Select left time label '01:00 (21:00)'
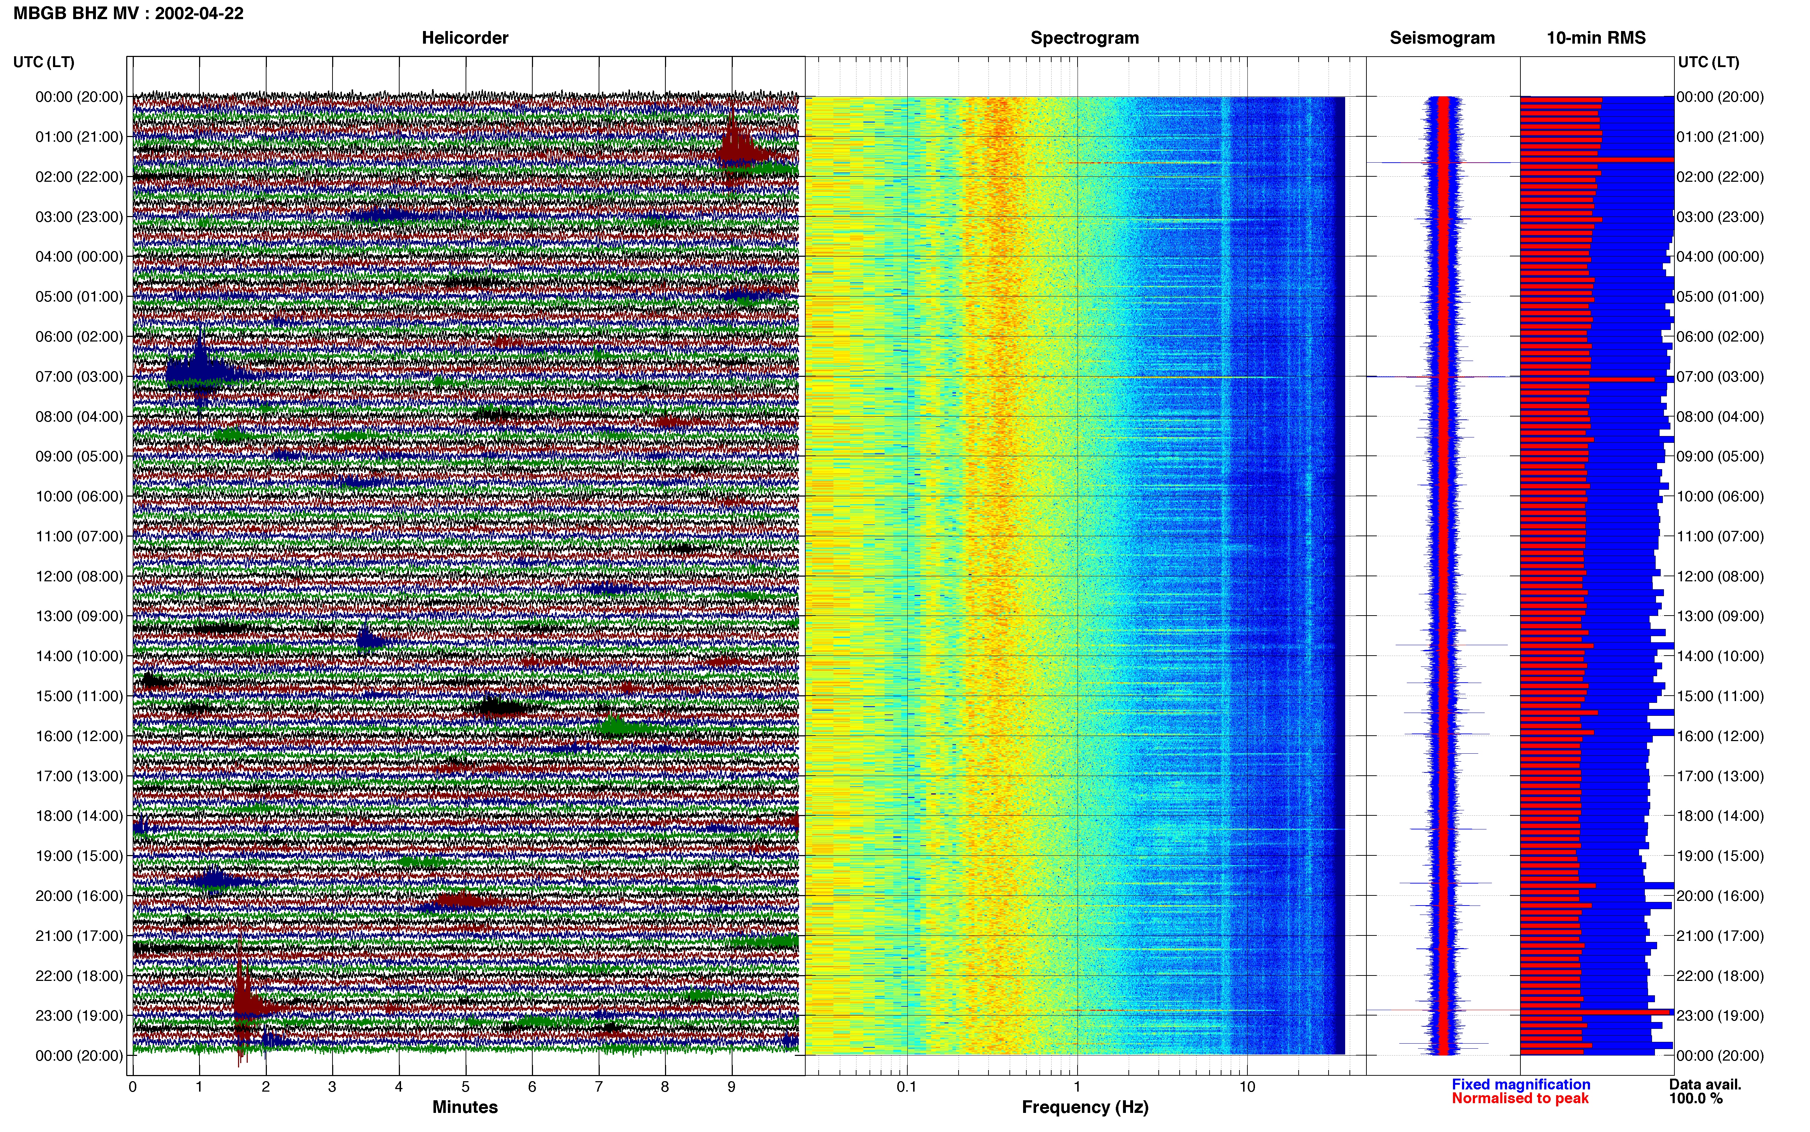 click(79, 137)
